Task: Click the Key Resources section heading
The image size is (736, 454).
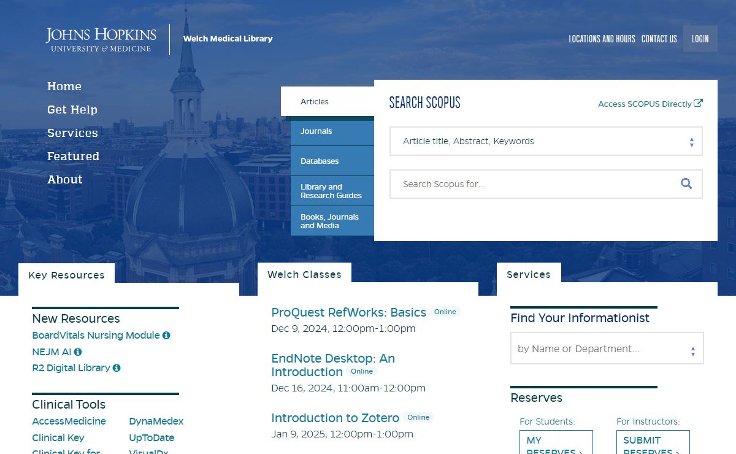Action: click(x=66, y=275)
